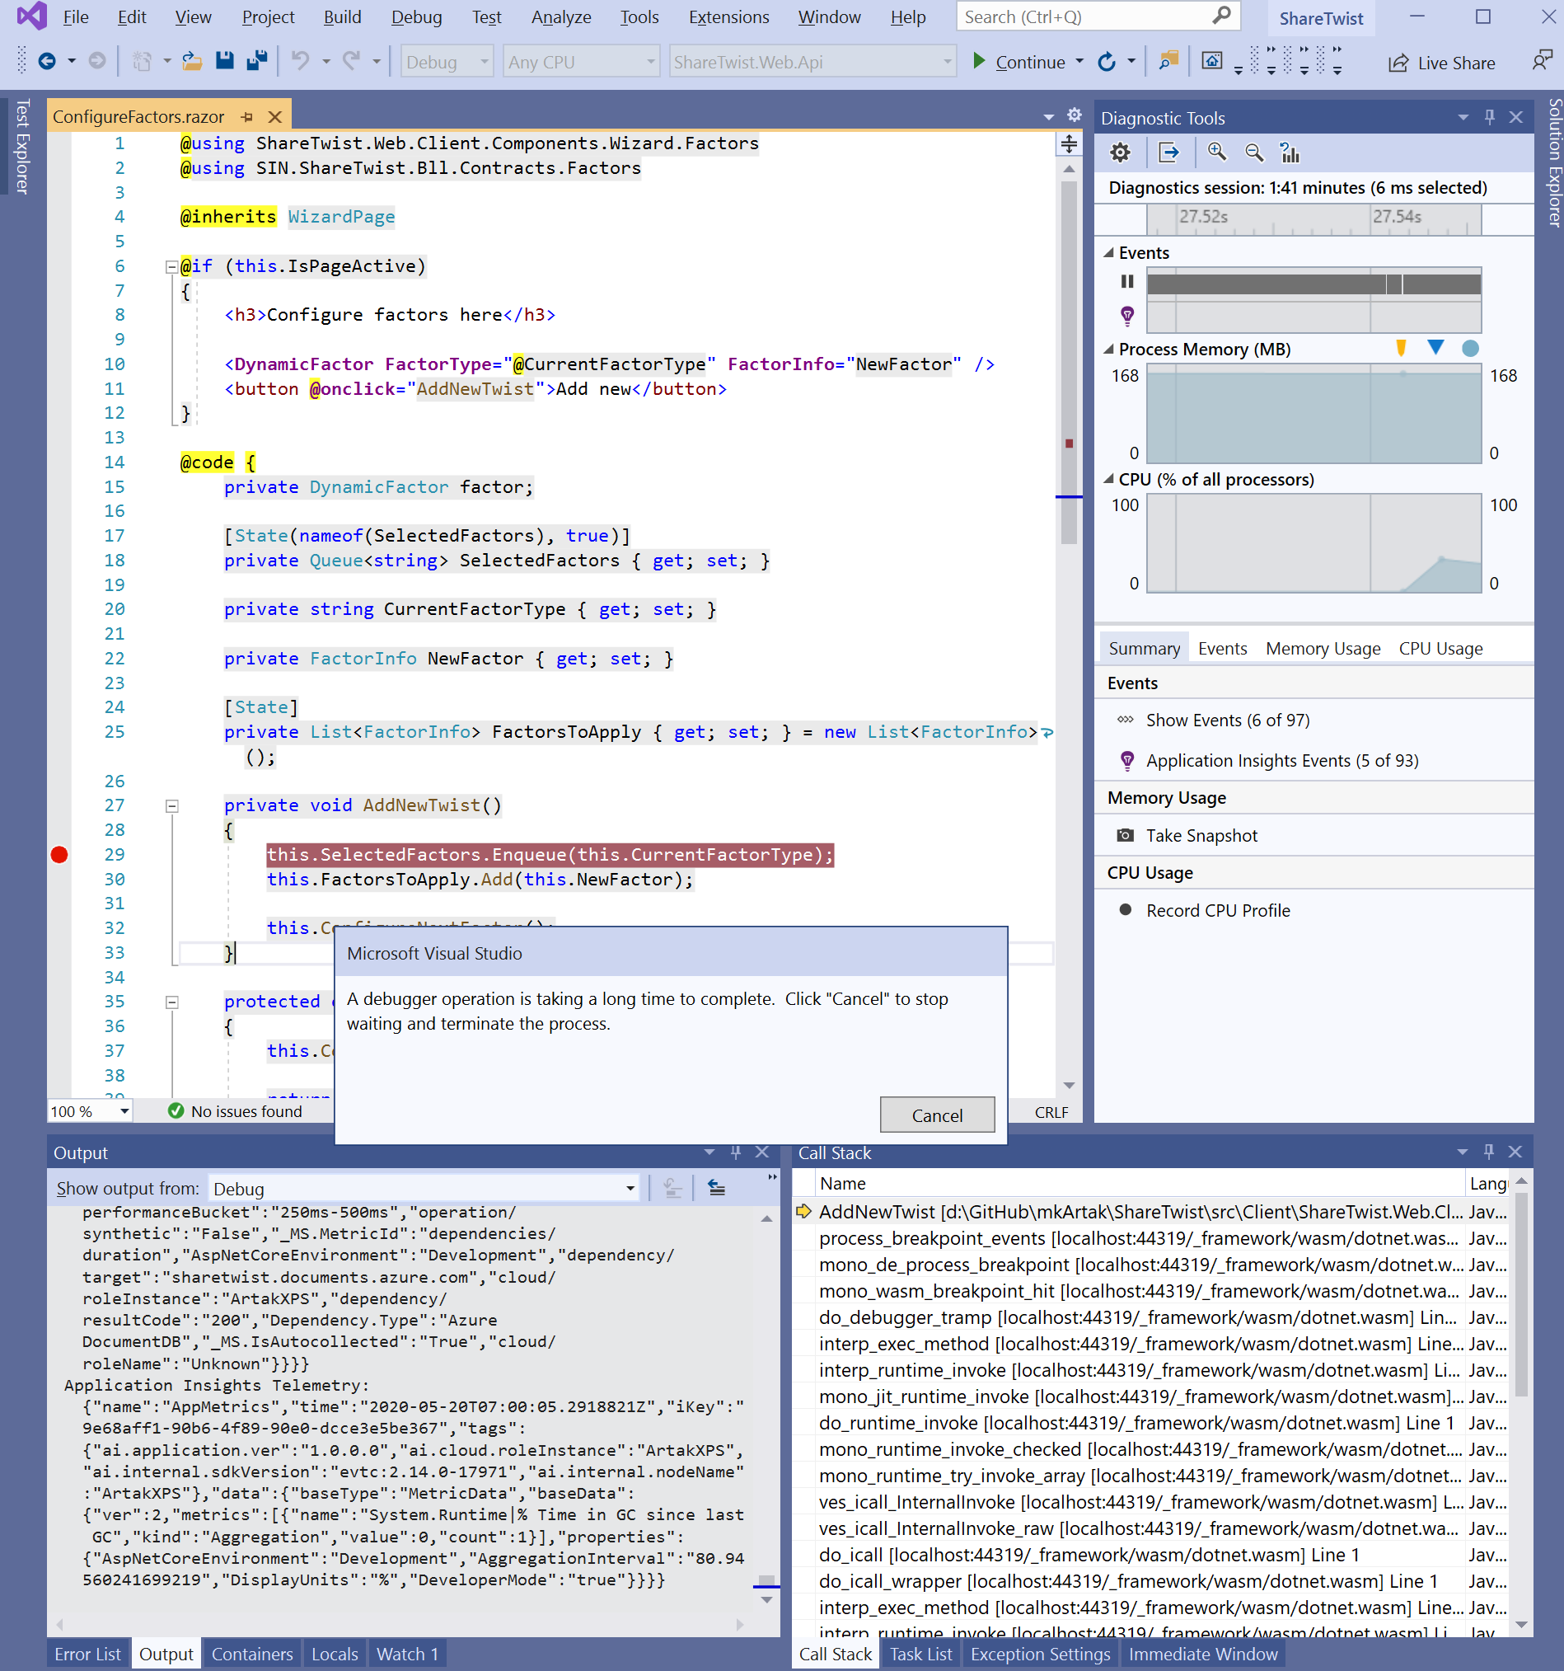
Task: Open the 100 % zoom dropdown
Action: point(90,1111)
